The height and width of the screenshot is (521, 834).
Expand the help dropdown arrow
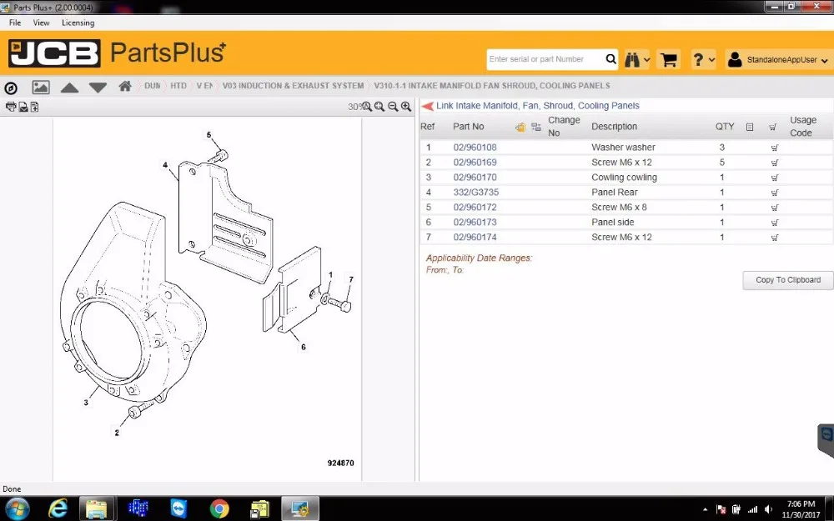click(711, 60)
